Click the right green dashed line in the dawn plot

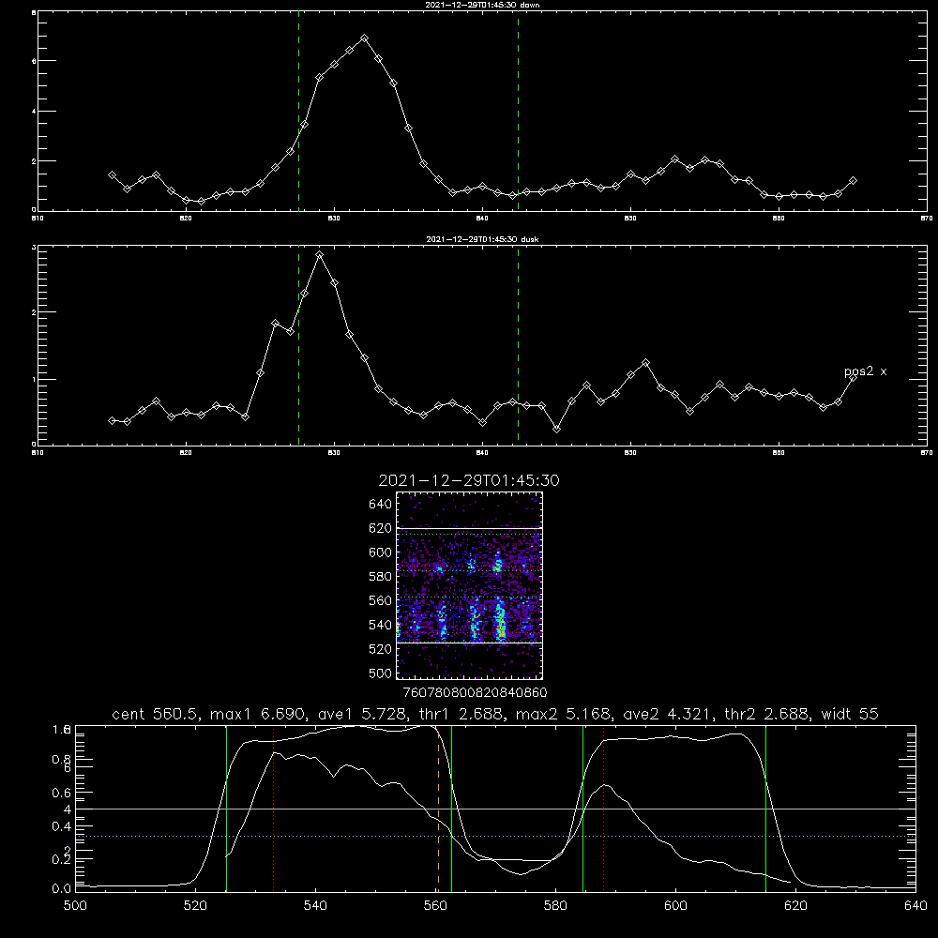pyautogui.click(x=518, y=111)
